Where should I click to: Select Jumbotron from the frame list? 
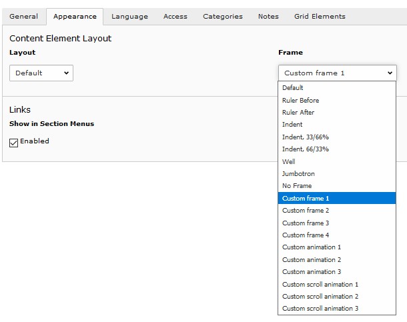pos(298,174)
